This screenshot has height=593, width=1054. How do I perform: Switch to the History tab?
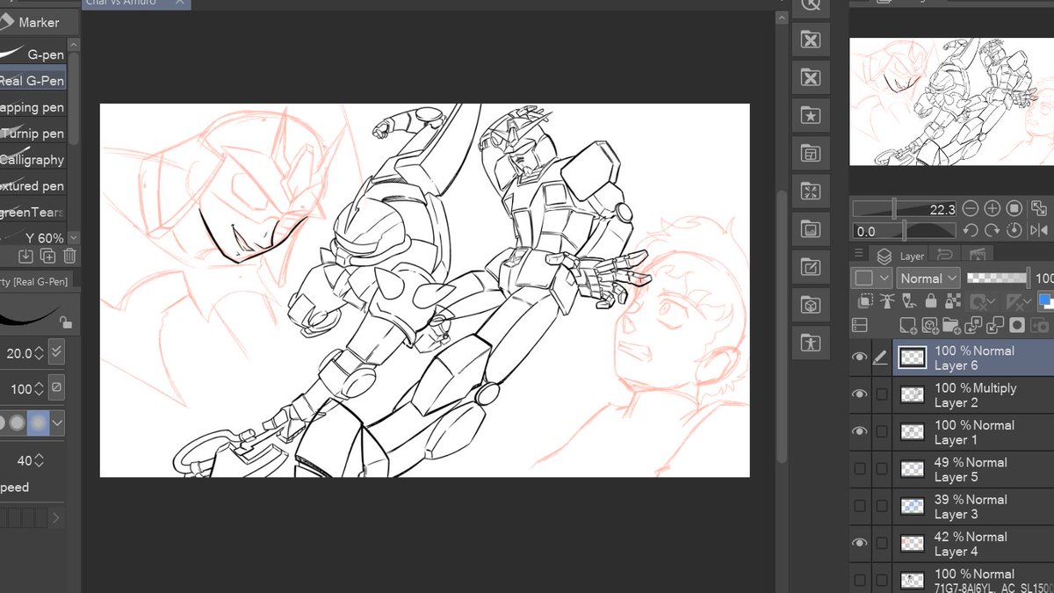pyautogui.click(x=945, y=255)
